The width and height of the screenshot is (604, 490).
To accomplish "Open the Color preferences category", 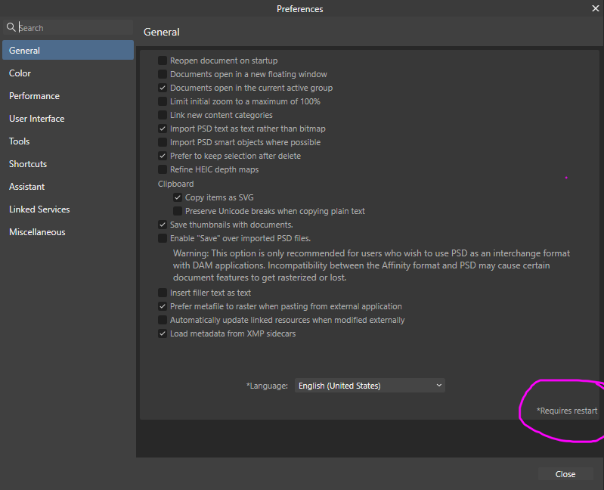I will point(68,73).
